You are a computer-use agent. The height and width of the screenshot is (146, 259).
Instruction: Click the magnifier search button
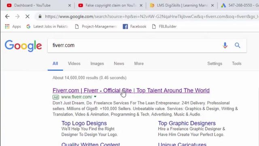[x=238, y=45]
